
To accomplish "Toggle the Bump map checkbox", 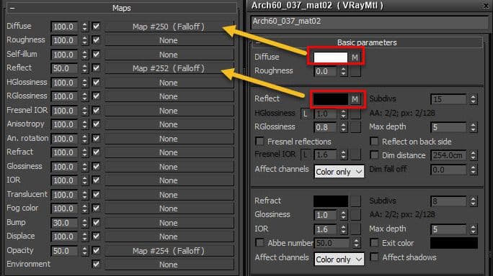I will pos(96,223).
